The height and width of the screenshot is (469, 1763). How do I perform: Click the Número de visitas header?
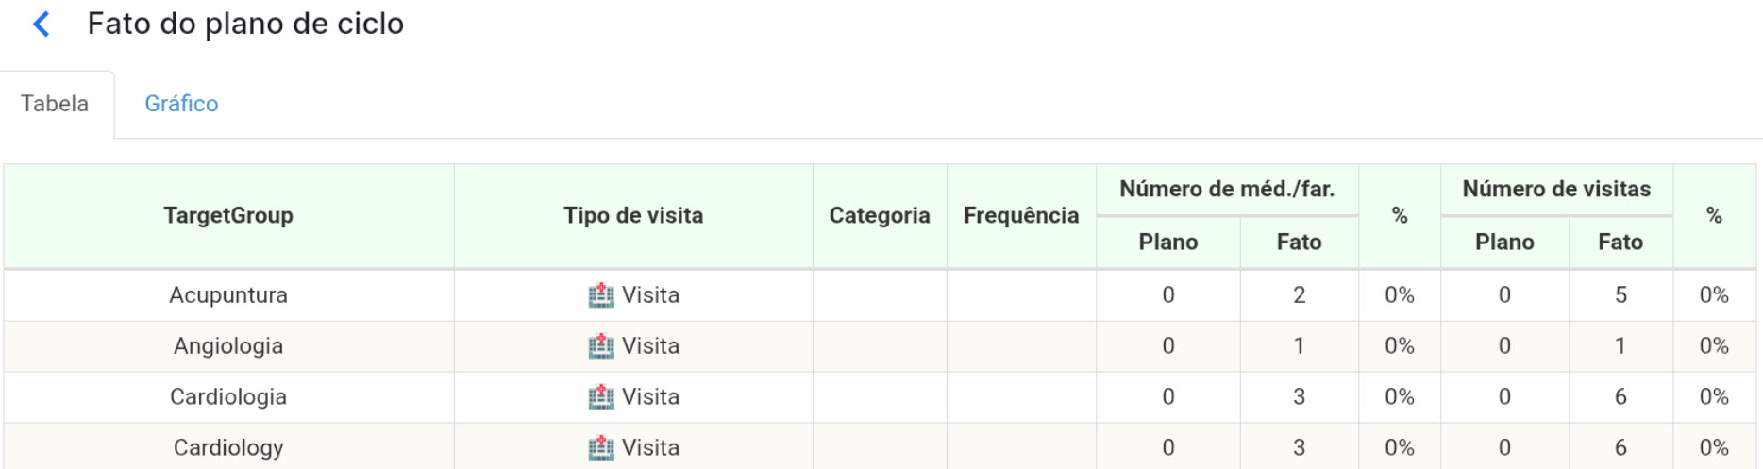coord(1556,190)
